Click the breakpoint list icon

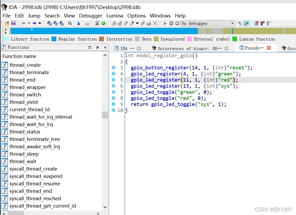pos(257,23)
